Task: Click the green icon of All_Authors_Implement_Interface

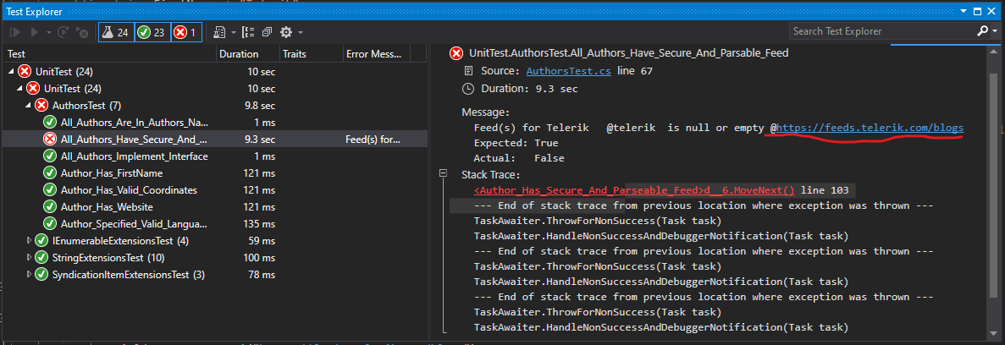Action: point(49,156)
